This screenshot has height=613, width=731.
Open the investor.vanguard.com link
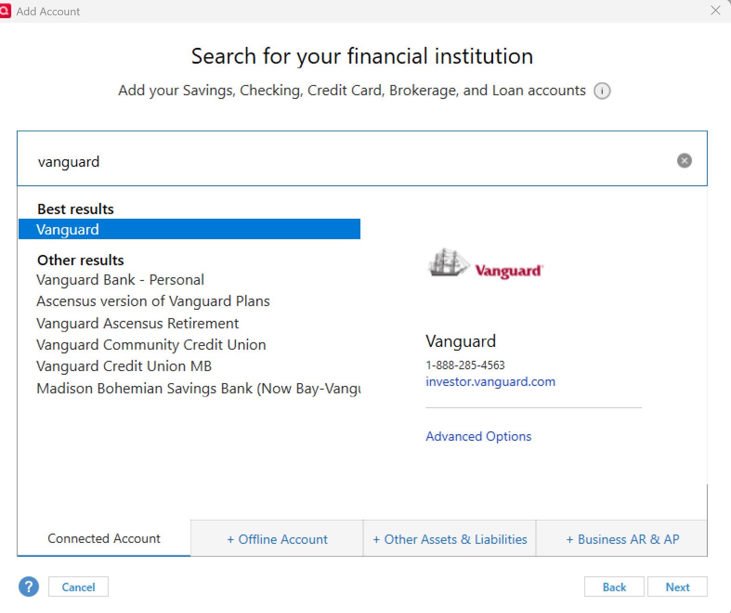click(490, 382)
